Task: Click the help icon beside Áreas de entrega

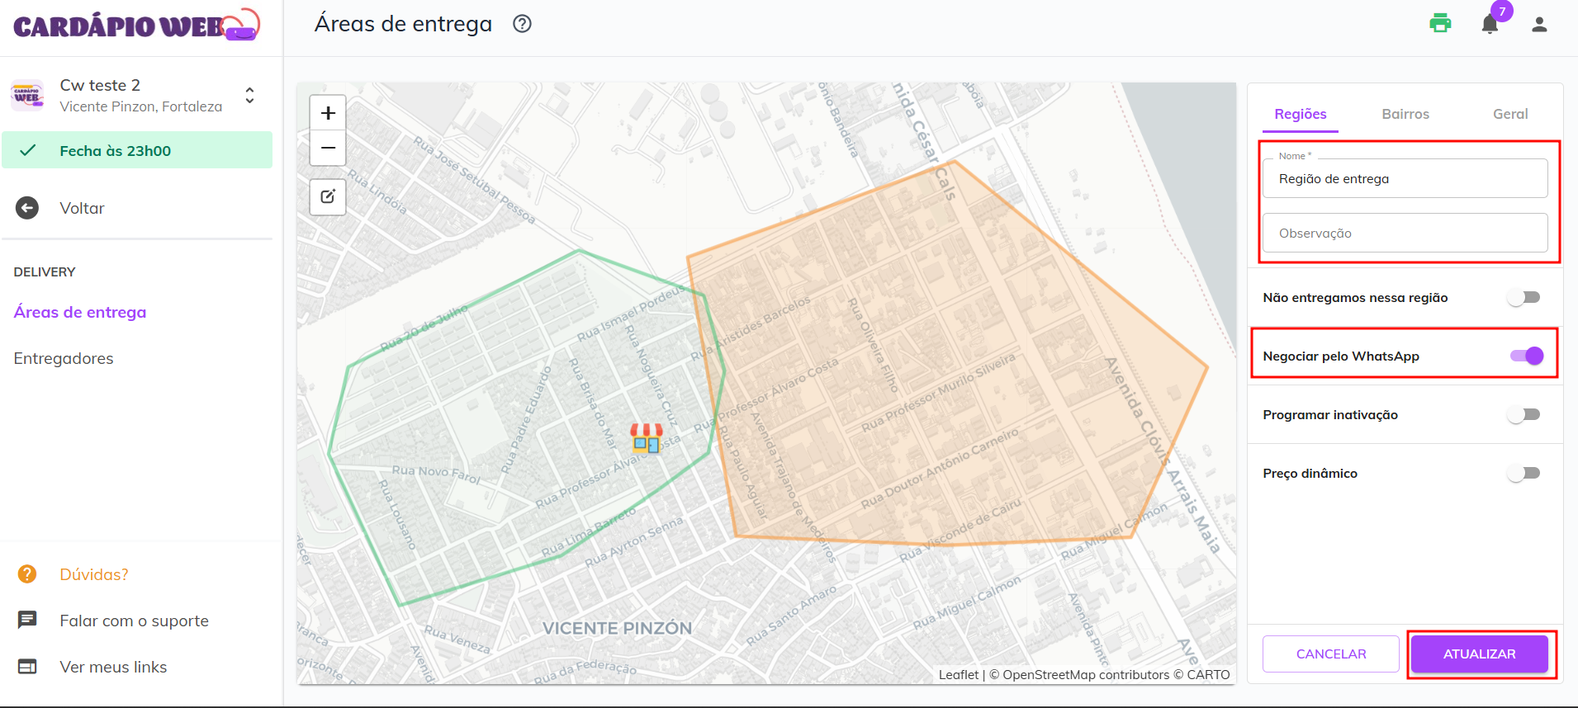Action: pos(522,24)
